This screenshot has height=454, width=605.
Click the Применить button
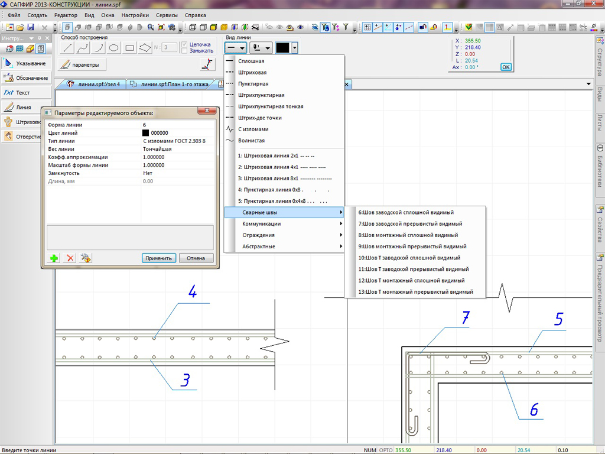pyautogui.click(x=160, y=258)
